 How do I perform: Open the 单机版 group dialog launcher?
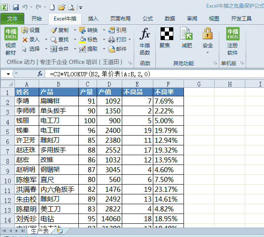click(242, 63)
